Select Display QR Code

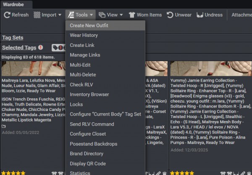(87, 164)
